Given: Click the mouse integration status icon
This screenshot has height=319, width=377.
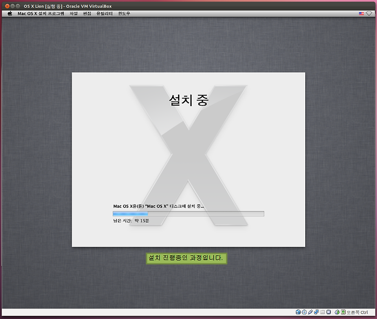Looking at the screenshot, I should [337, 312].
